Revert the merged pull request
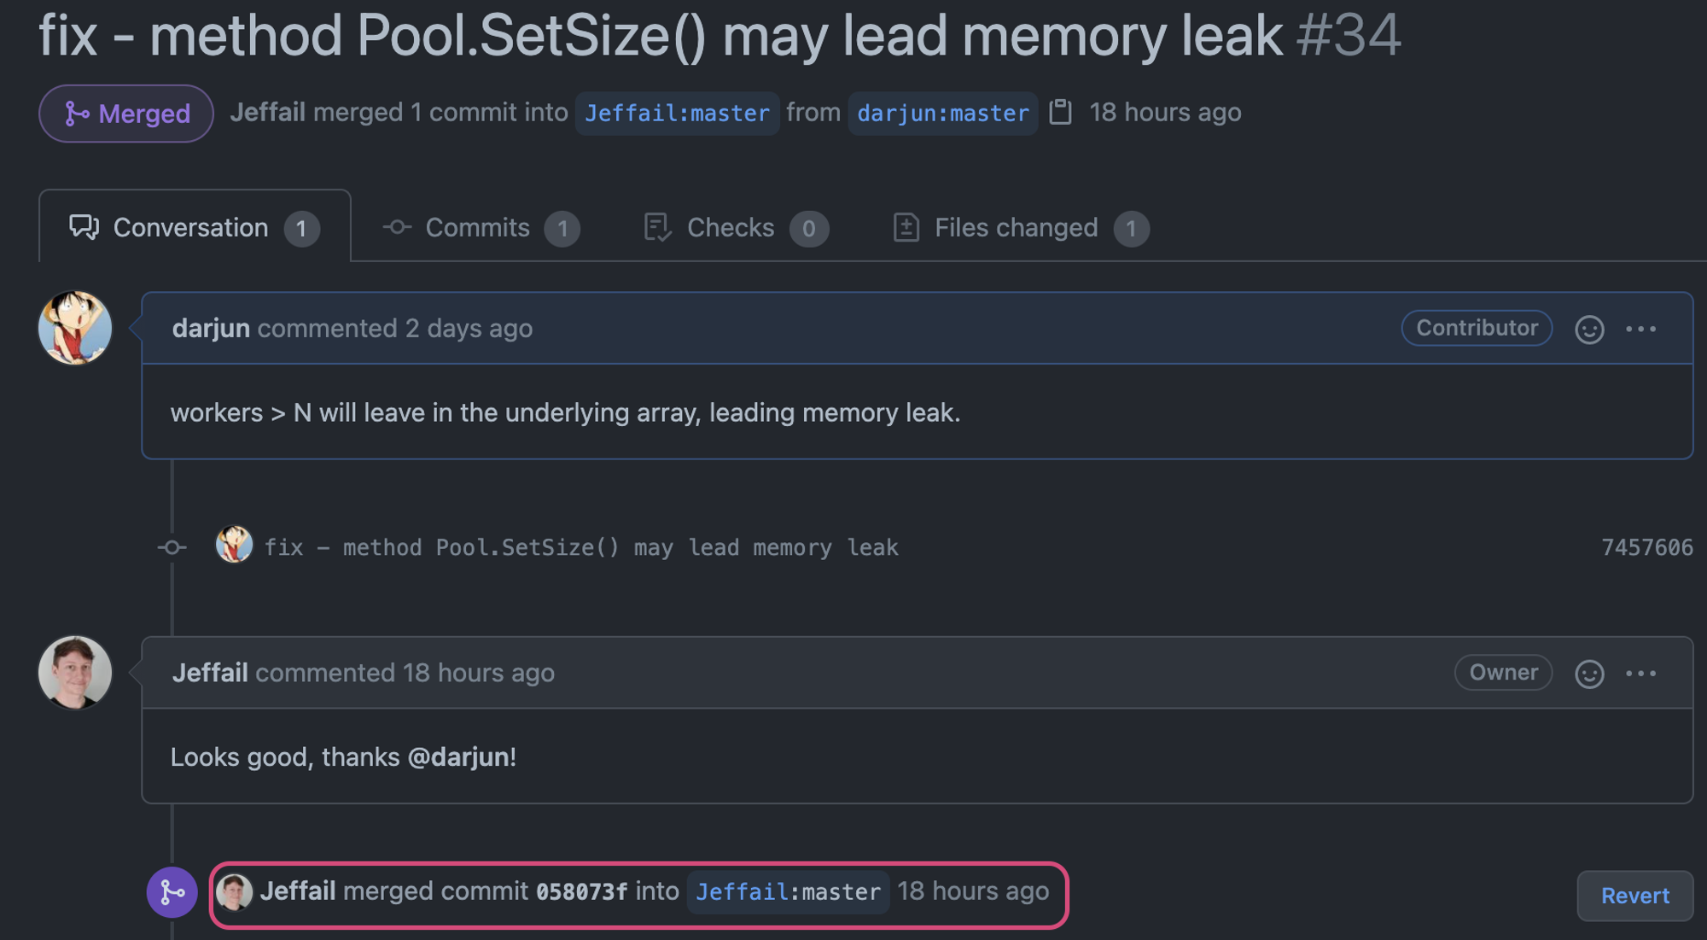 [x=1634, y=896]
